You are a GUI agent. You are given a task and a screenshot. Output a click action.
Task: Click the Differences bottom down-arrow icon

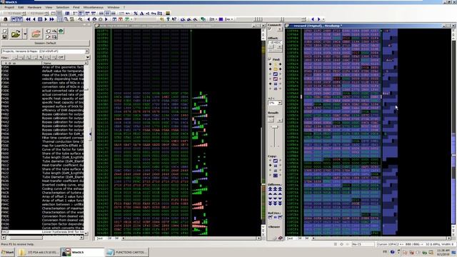pyautogui.click(x=275, y=203)
